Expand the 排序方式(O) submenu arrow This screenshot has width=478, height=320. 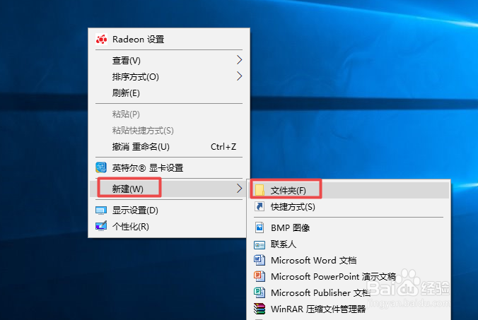239,76
